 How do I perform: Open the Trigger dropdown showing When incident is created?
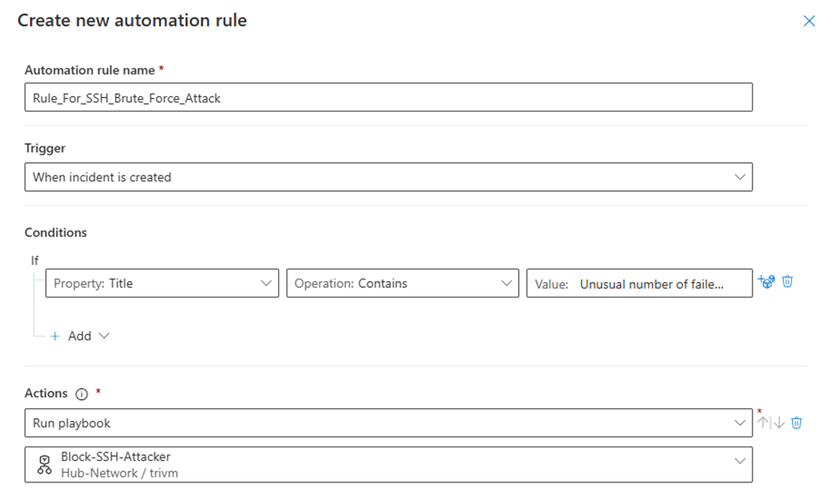point(388,177)
